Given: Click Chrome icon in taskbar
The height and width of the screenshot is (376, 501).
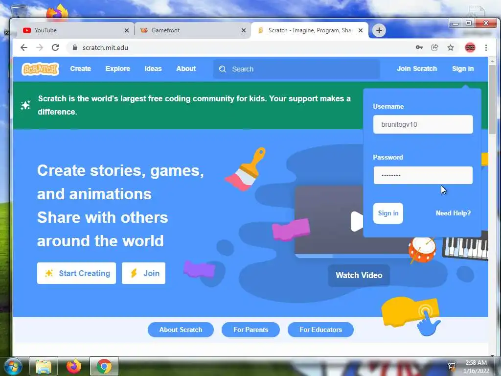Looking at the screenshot, I should click(104, 366).
